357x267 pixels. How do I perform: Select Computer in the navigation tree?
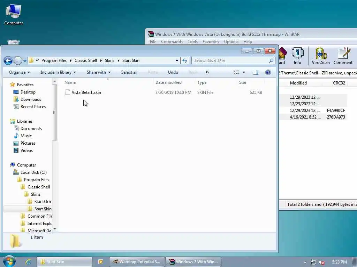(26, 165)
